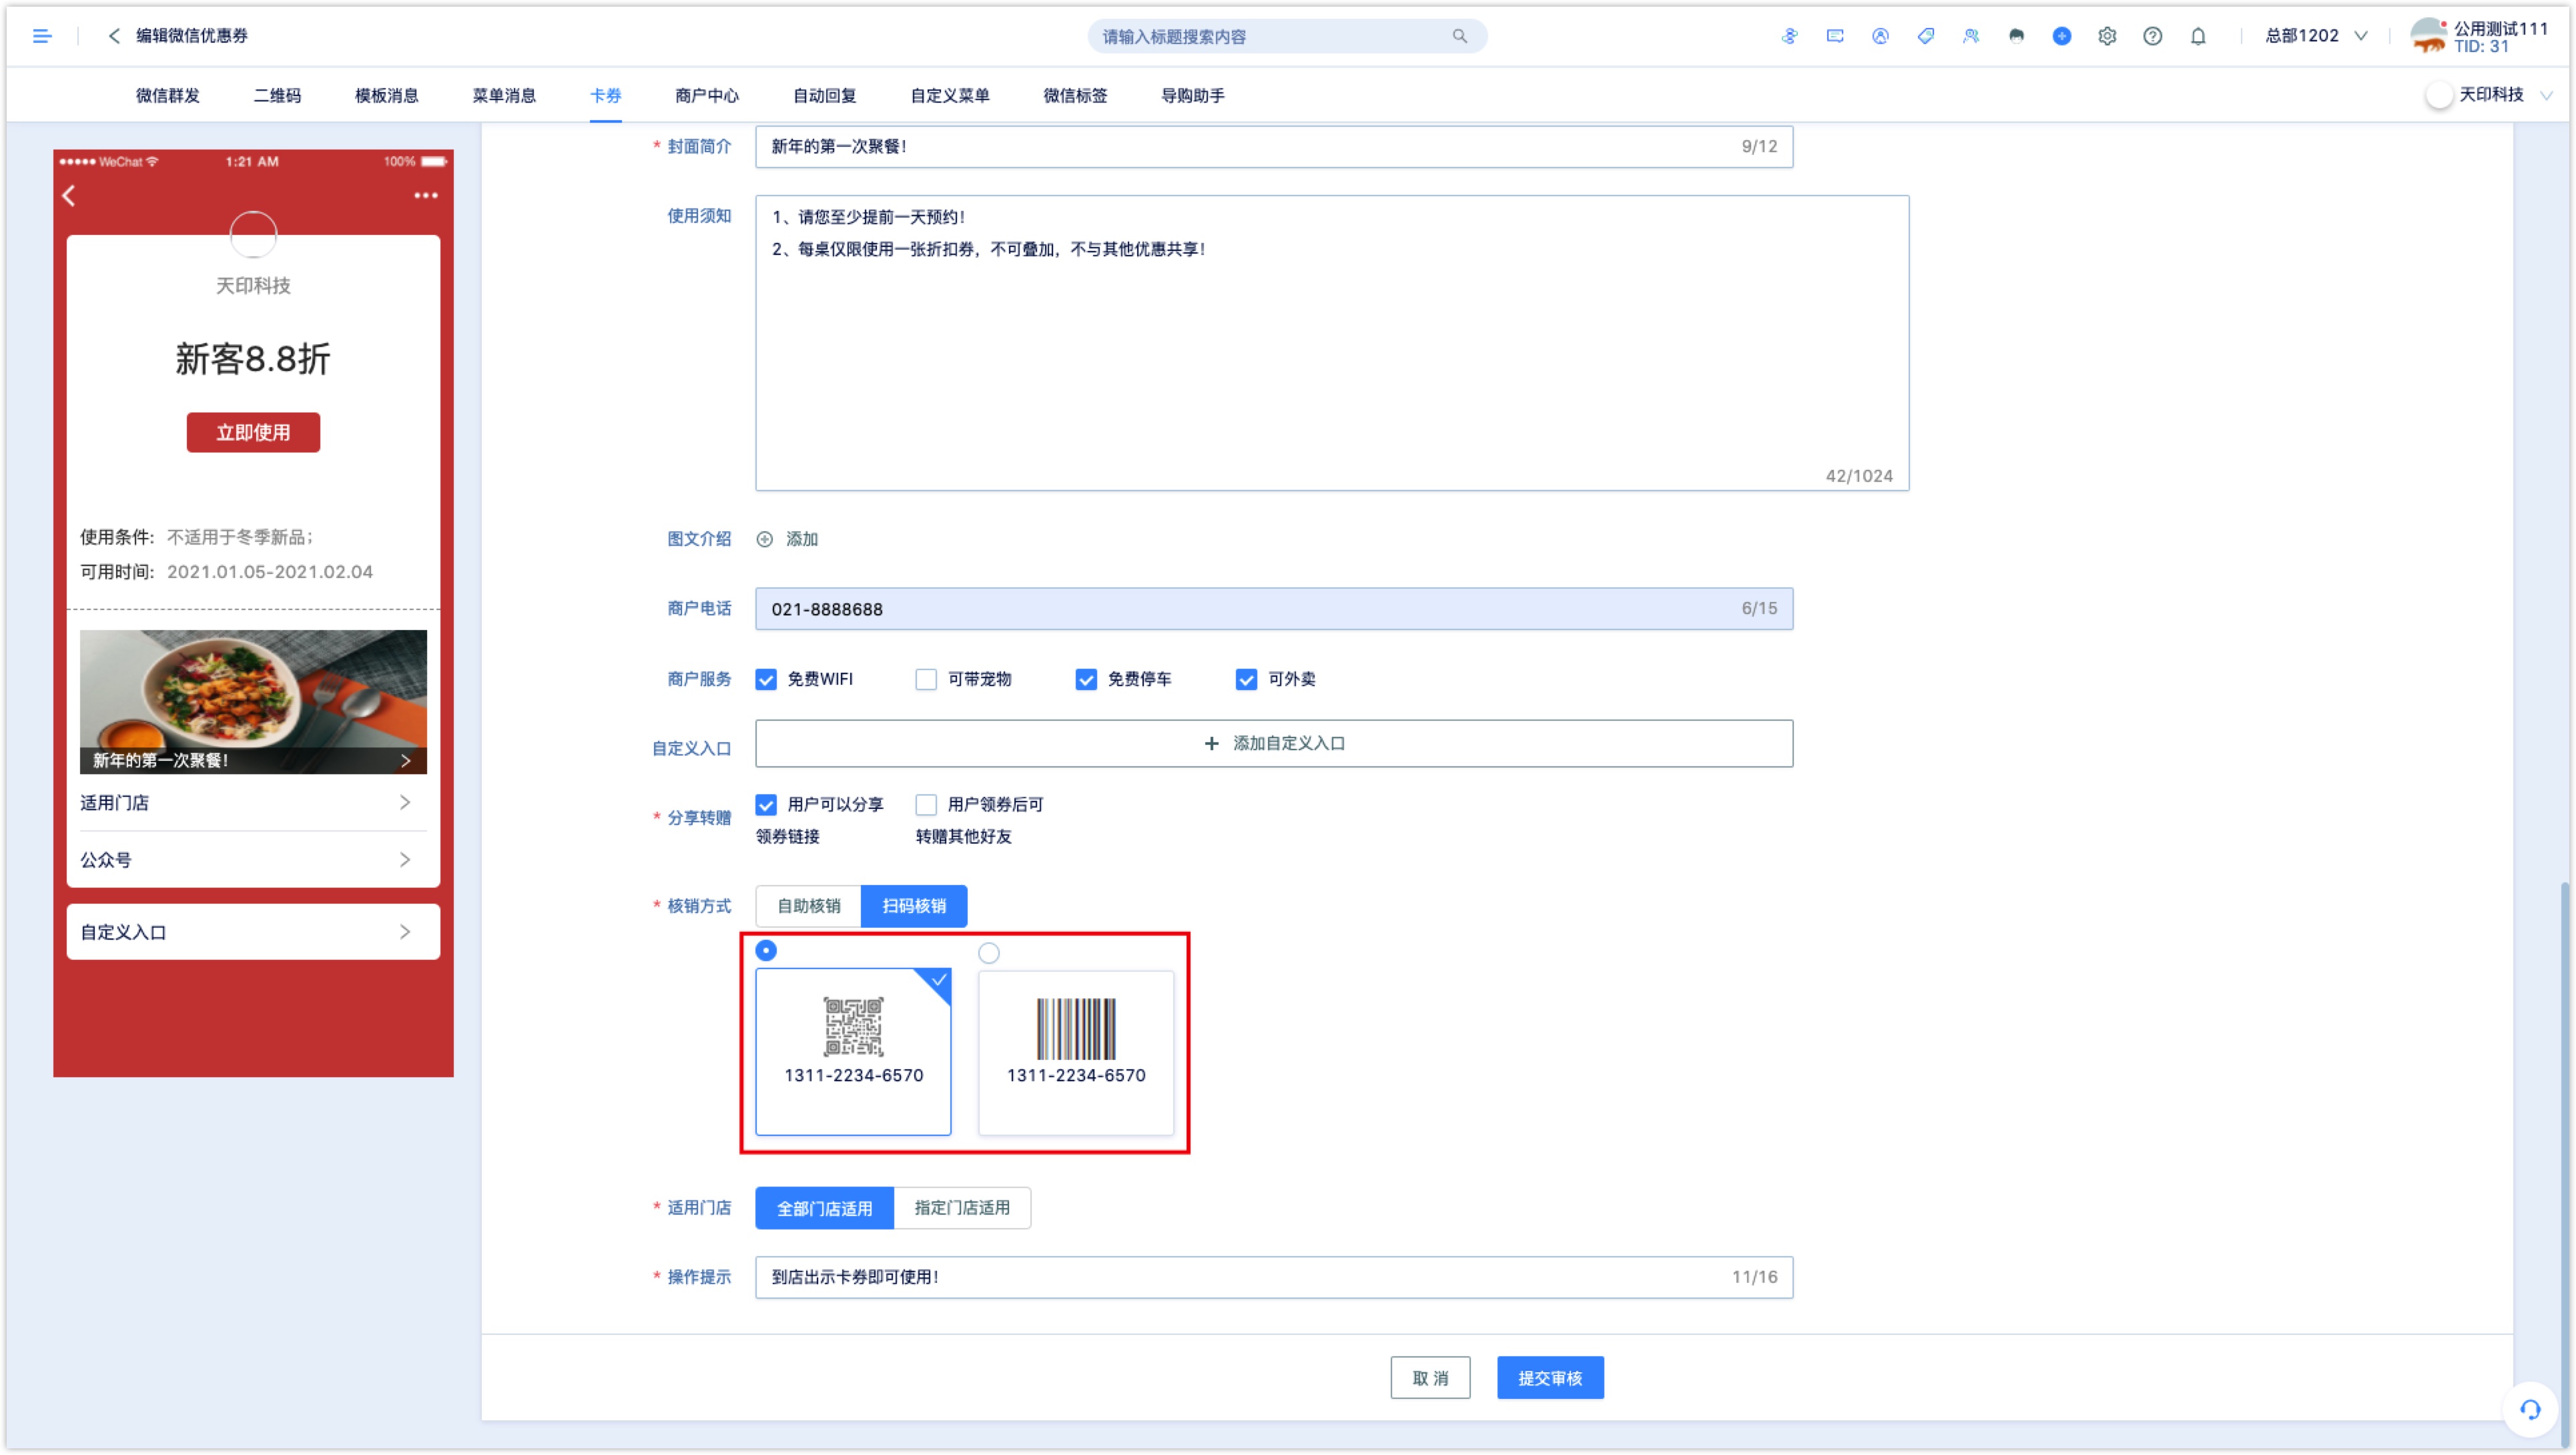Viewport: 2576px width, 1455px height.
Task: Choose 自助核销 verification mode
Action: click(x=809, y=906)
